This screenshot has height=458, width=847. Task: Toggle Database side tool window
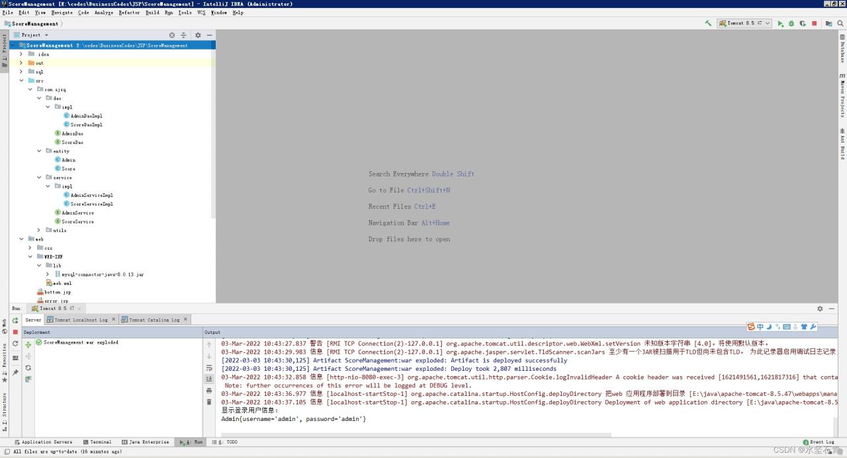tap(842, 49)
